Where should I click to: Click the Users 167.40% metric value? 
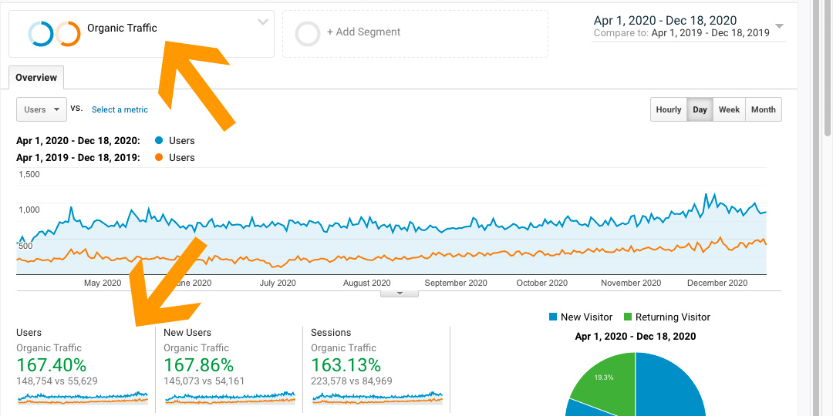pyautogui.click(x=52, y=365)
